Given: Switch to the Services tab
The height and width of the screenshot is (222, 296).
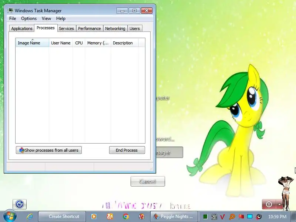Looking at the screenshot, I should 66,28.
